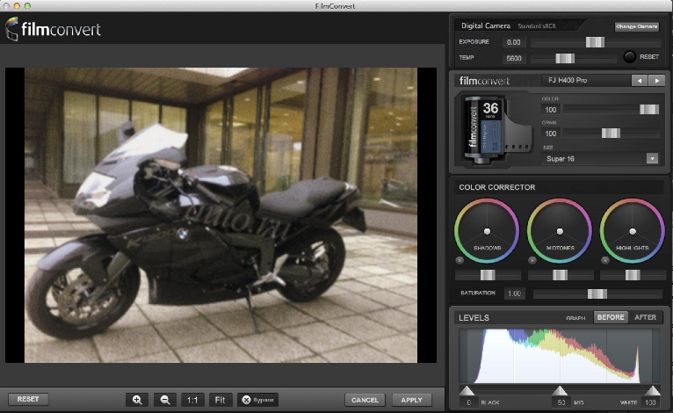Screen dimensions: 673x413
Task: Click the Mid level value field 50
Action: (561, 402)
